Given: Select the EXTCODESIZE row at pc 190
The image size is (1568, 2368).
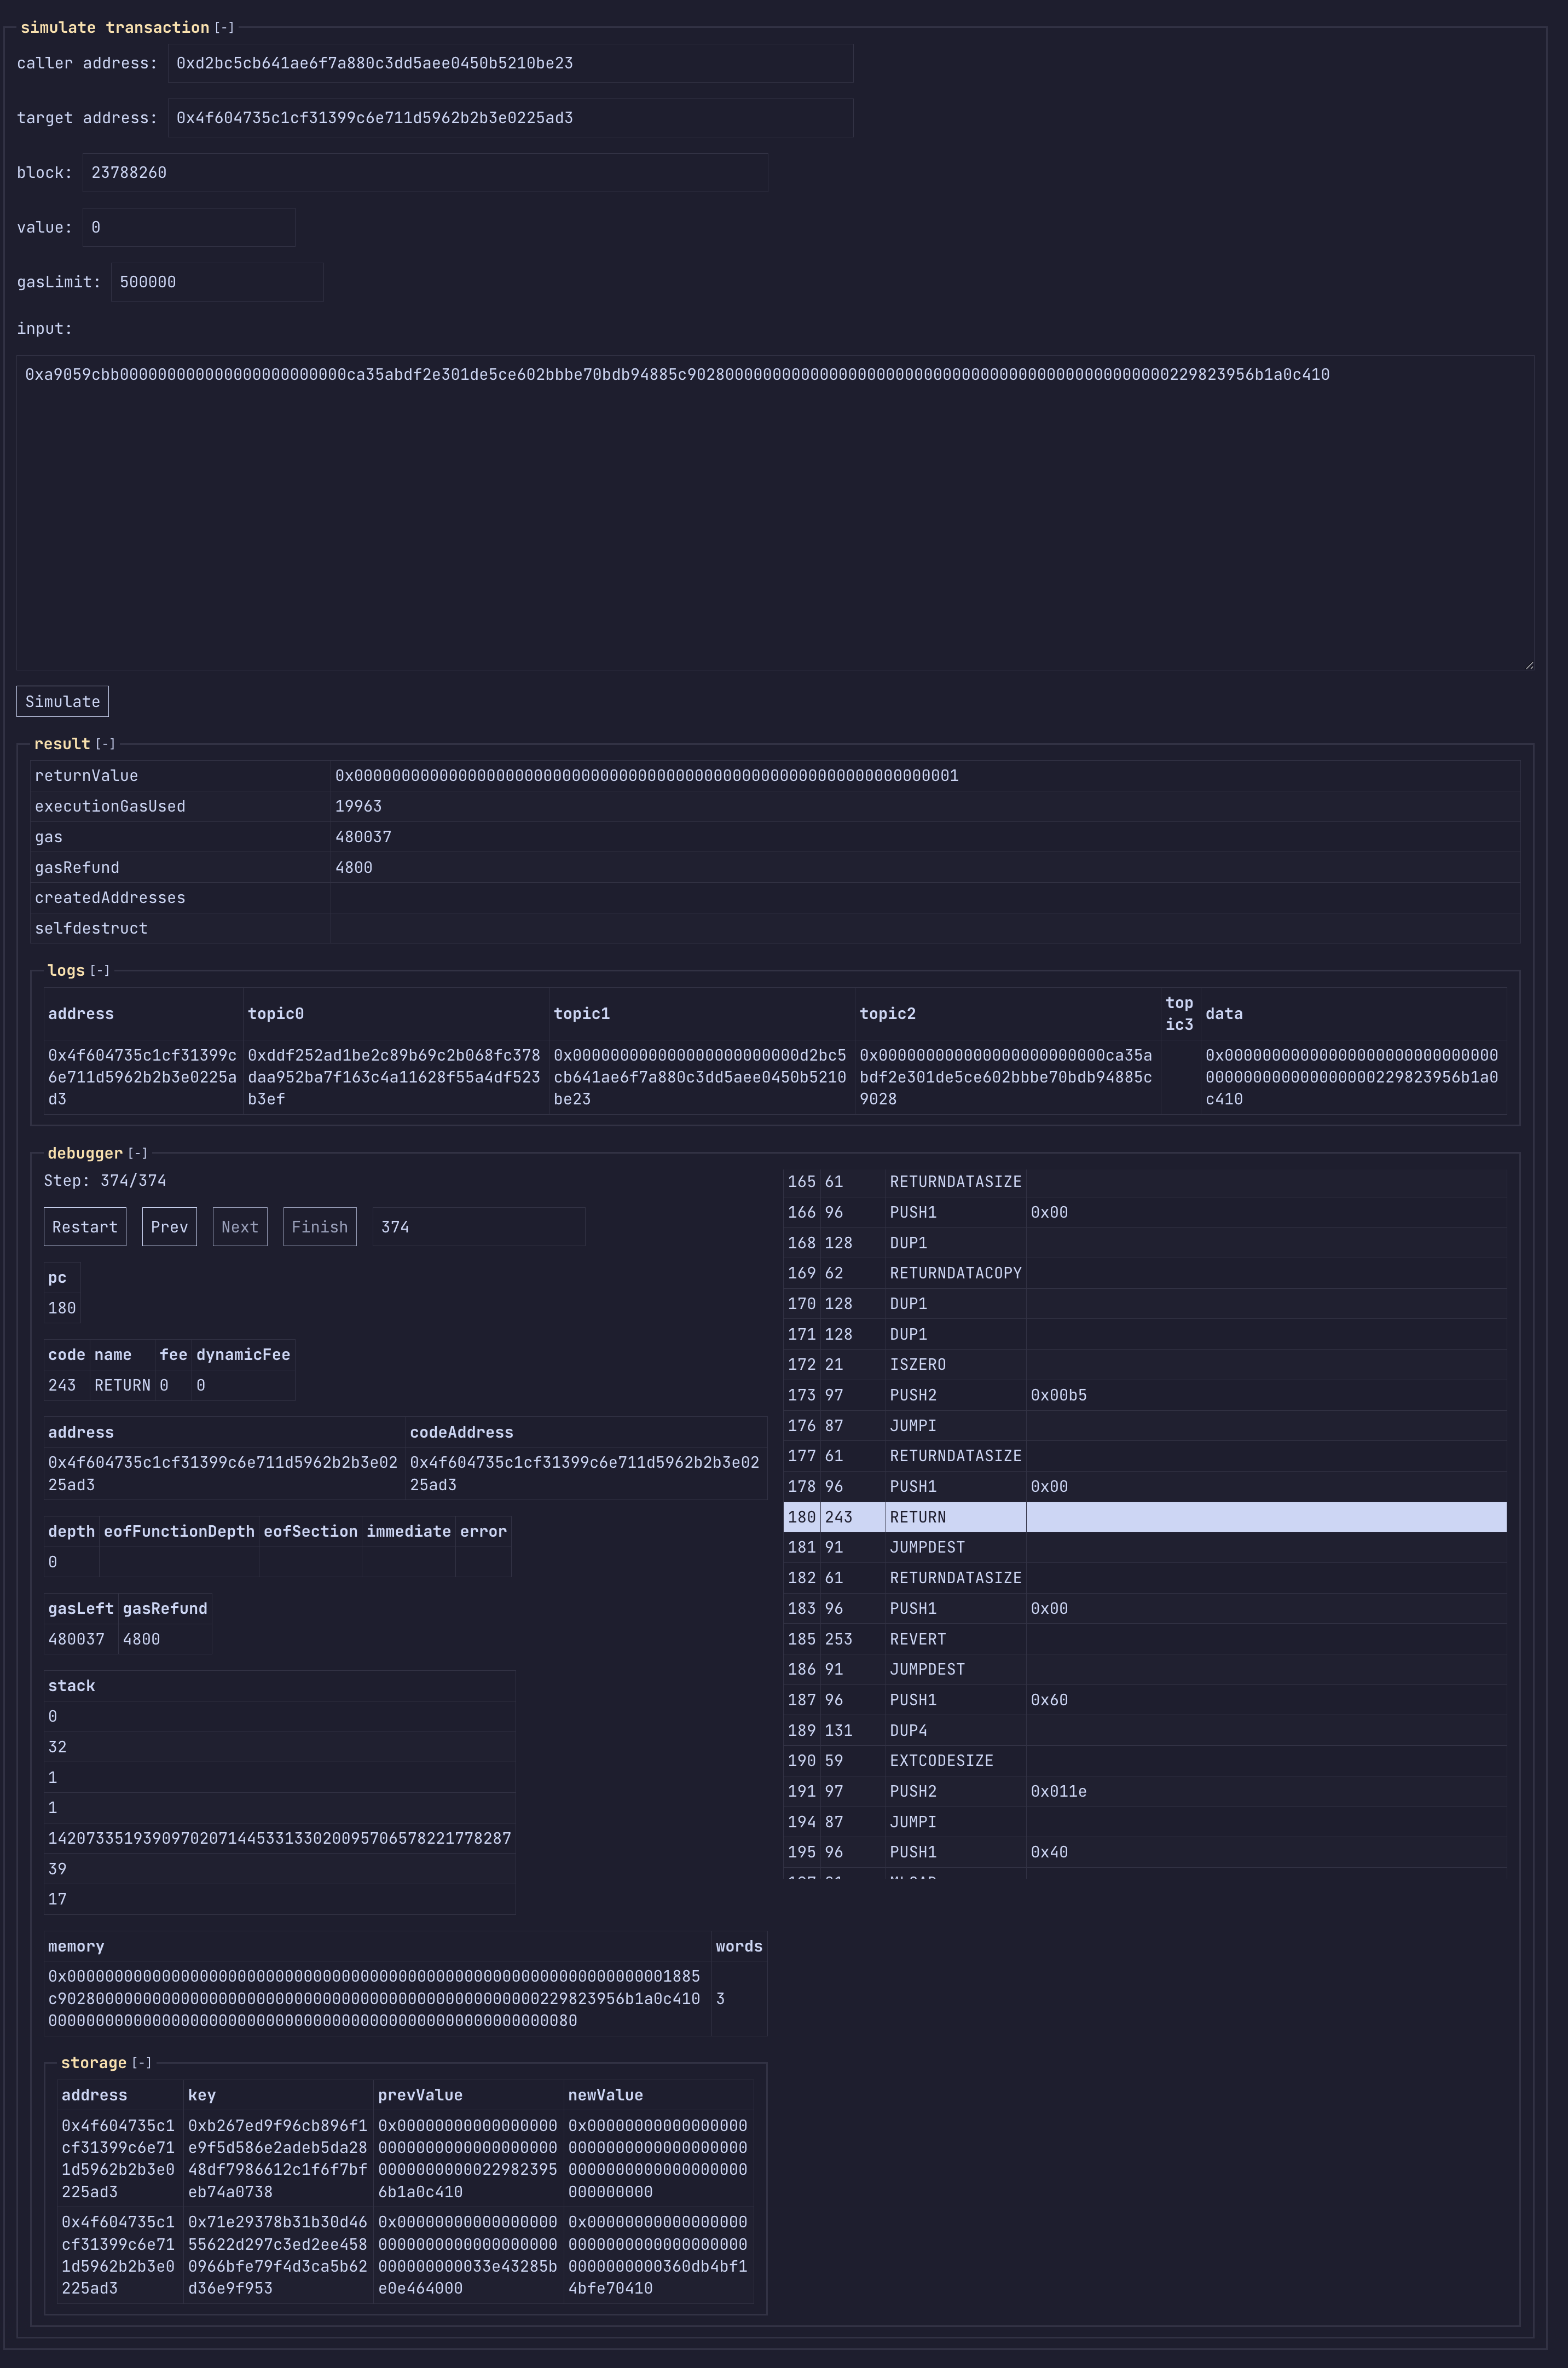Looking at the screenshot, I should click(x=1145, y=1761).
